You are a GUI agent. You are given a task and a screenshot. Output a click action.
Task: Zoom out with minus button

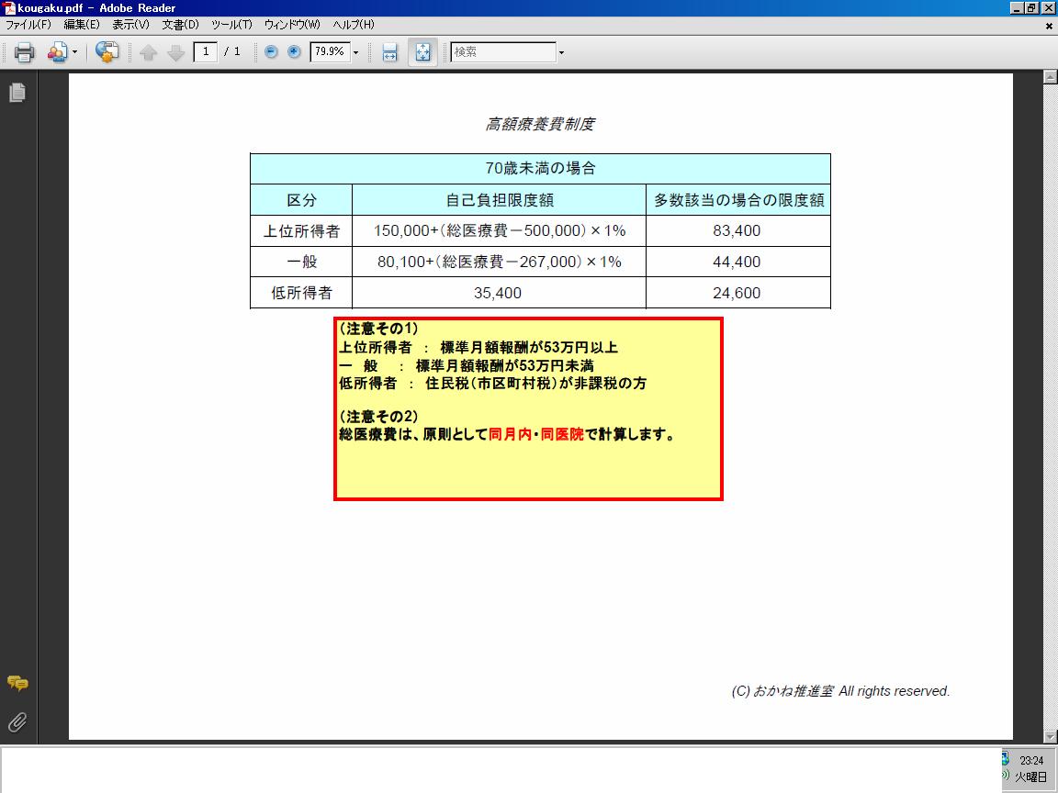(271, 51)
